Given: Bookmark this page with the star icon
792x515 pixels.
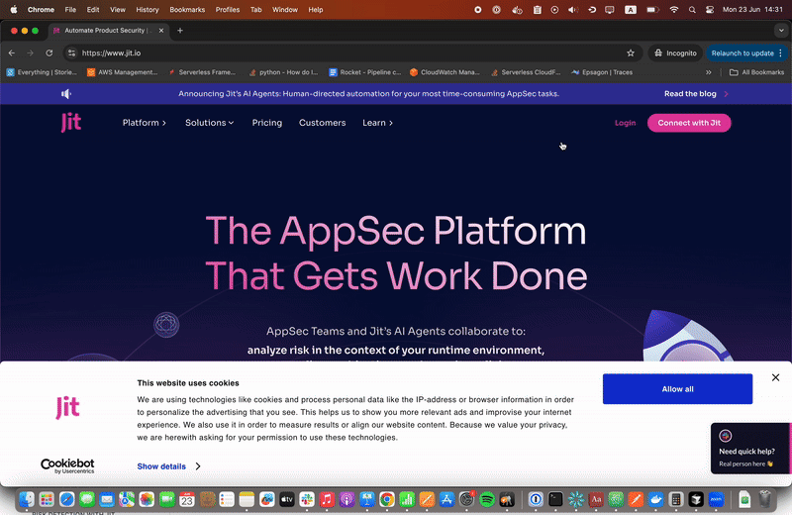Looking at the screenshot, I should 631,53.
